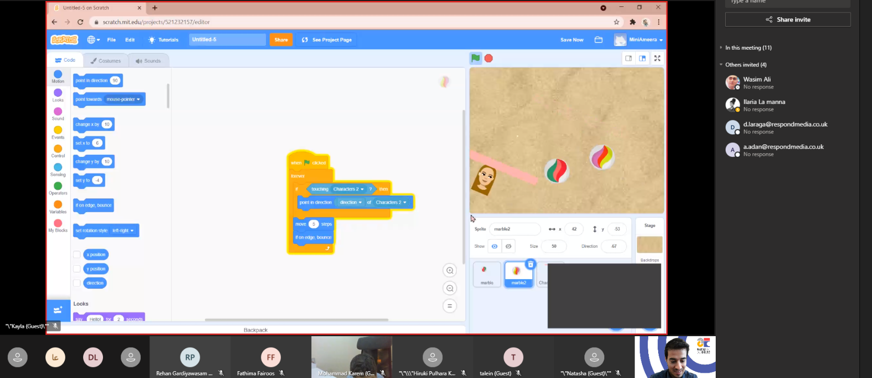Go back in browser history
This screenshot has height=378, width=872.
[54, 22]
